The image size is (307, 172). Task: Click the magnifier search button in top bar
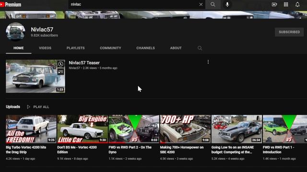213,4
